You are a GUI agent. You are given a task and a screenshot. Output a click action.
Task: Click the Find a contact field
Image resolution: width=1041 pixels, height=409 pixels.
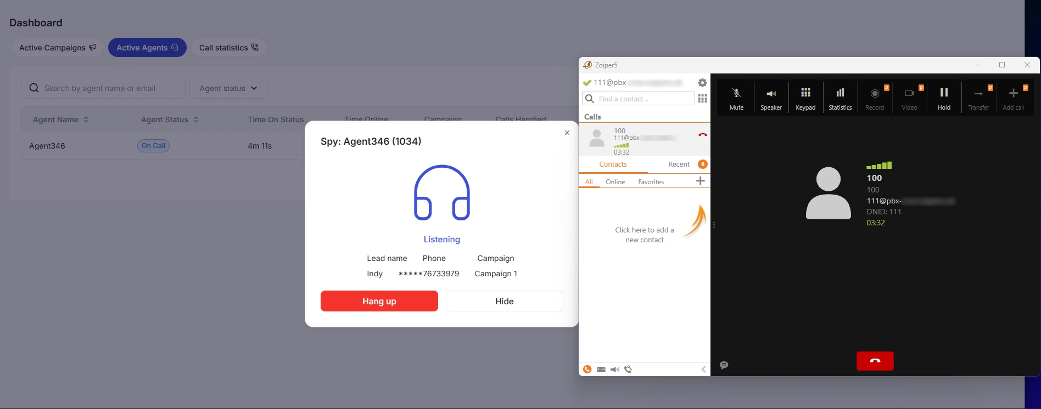pyautogui.click(x=639, y=99)
